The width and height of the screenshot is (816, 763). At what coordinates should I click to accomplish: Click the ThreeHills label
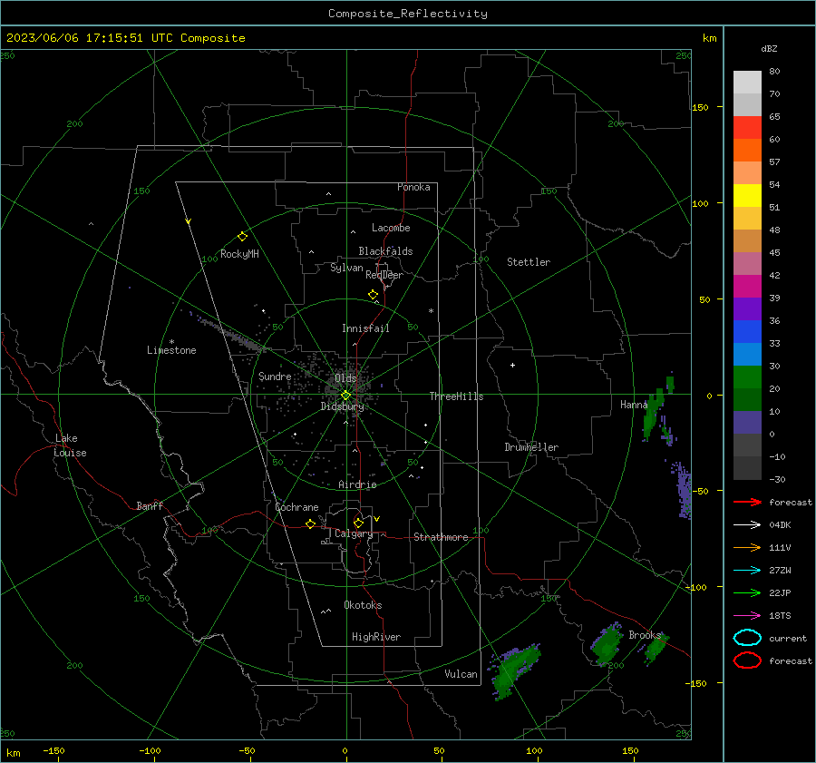(456, 396)
